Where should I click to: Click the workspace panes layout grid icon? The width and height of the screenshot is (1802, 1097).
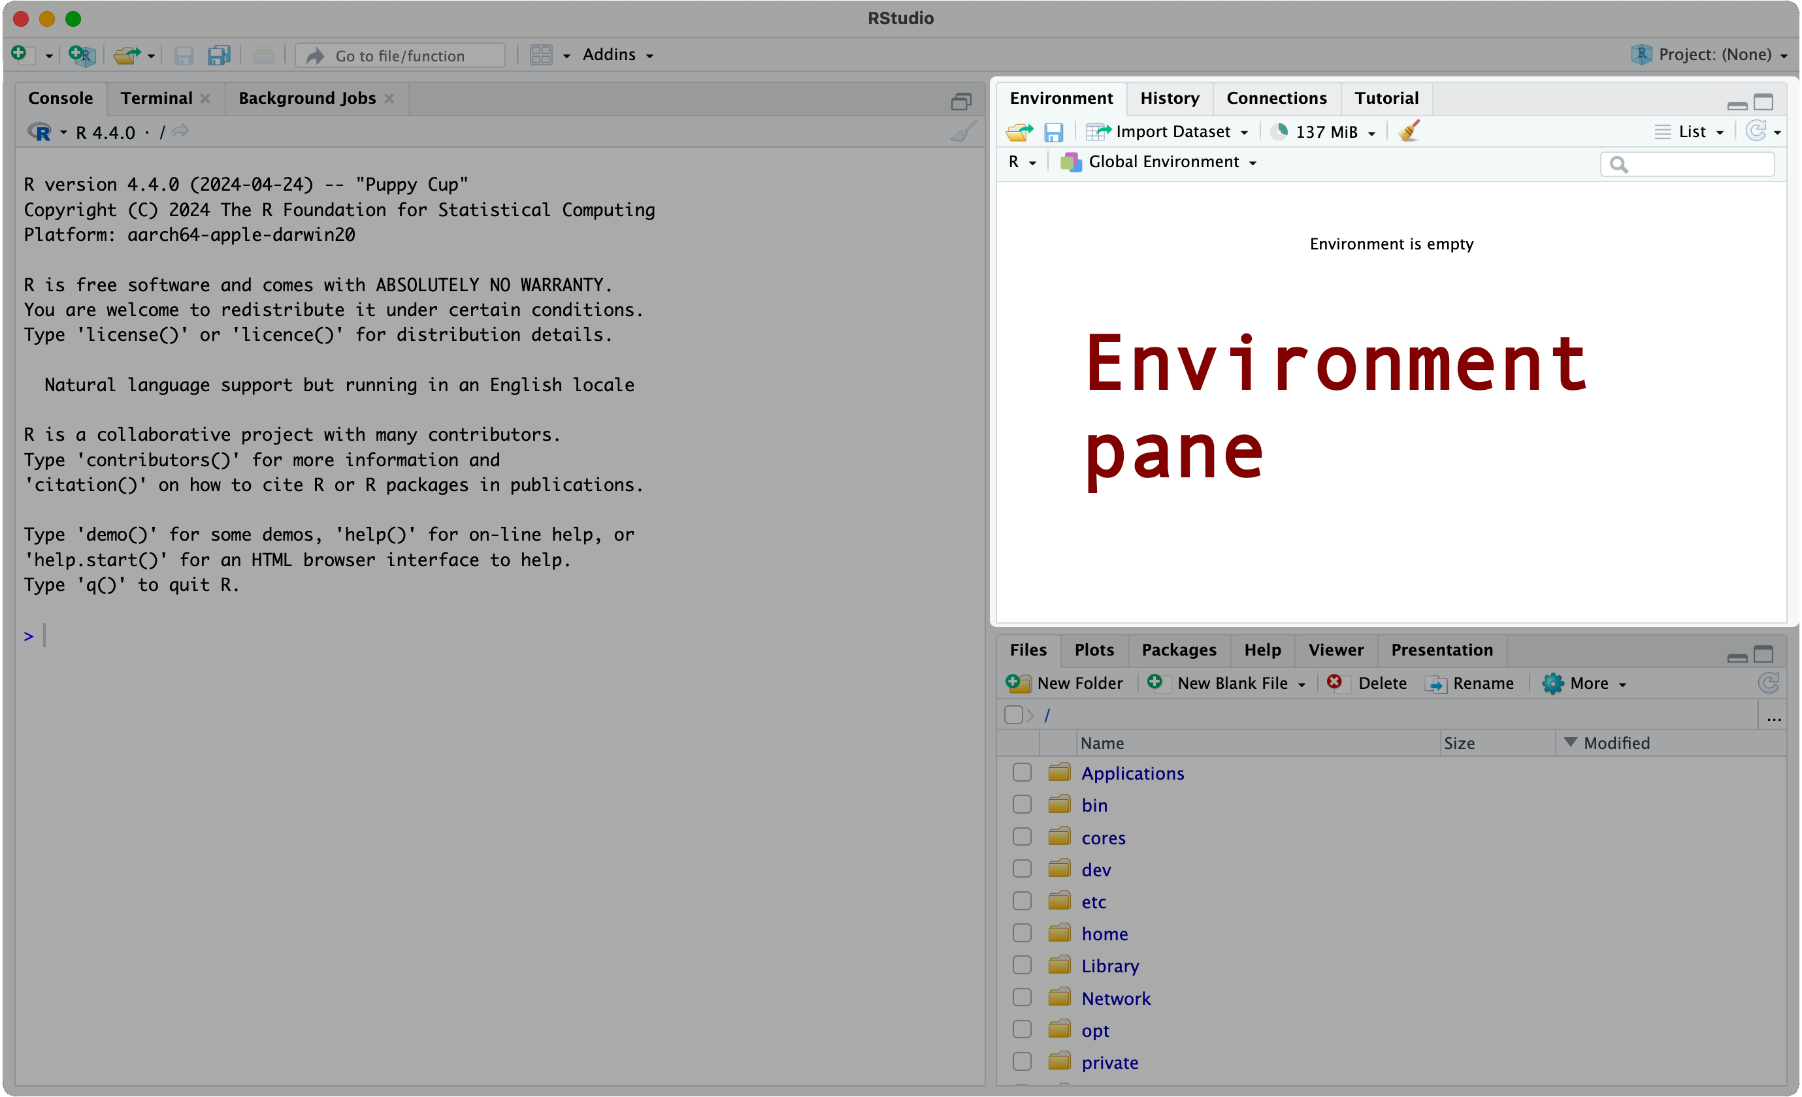click(x=541, y=55)
